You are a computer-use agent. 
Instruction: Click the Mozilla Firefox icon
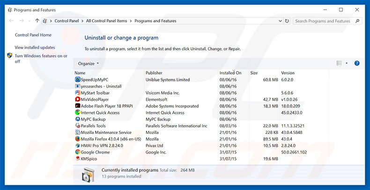[78, 139]
